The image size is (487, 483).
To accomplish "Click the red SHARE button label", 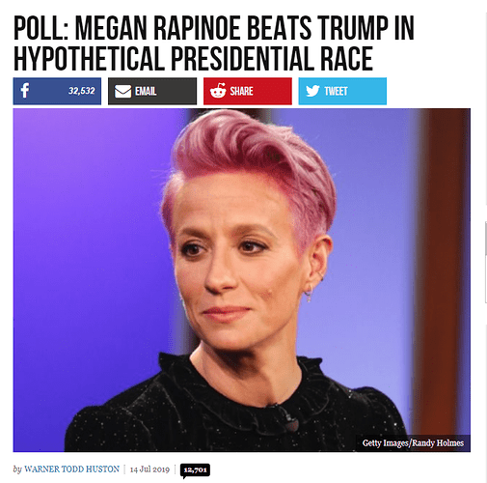I will tap(241, 91).
